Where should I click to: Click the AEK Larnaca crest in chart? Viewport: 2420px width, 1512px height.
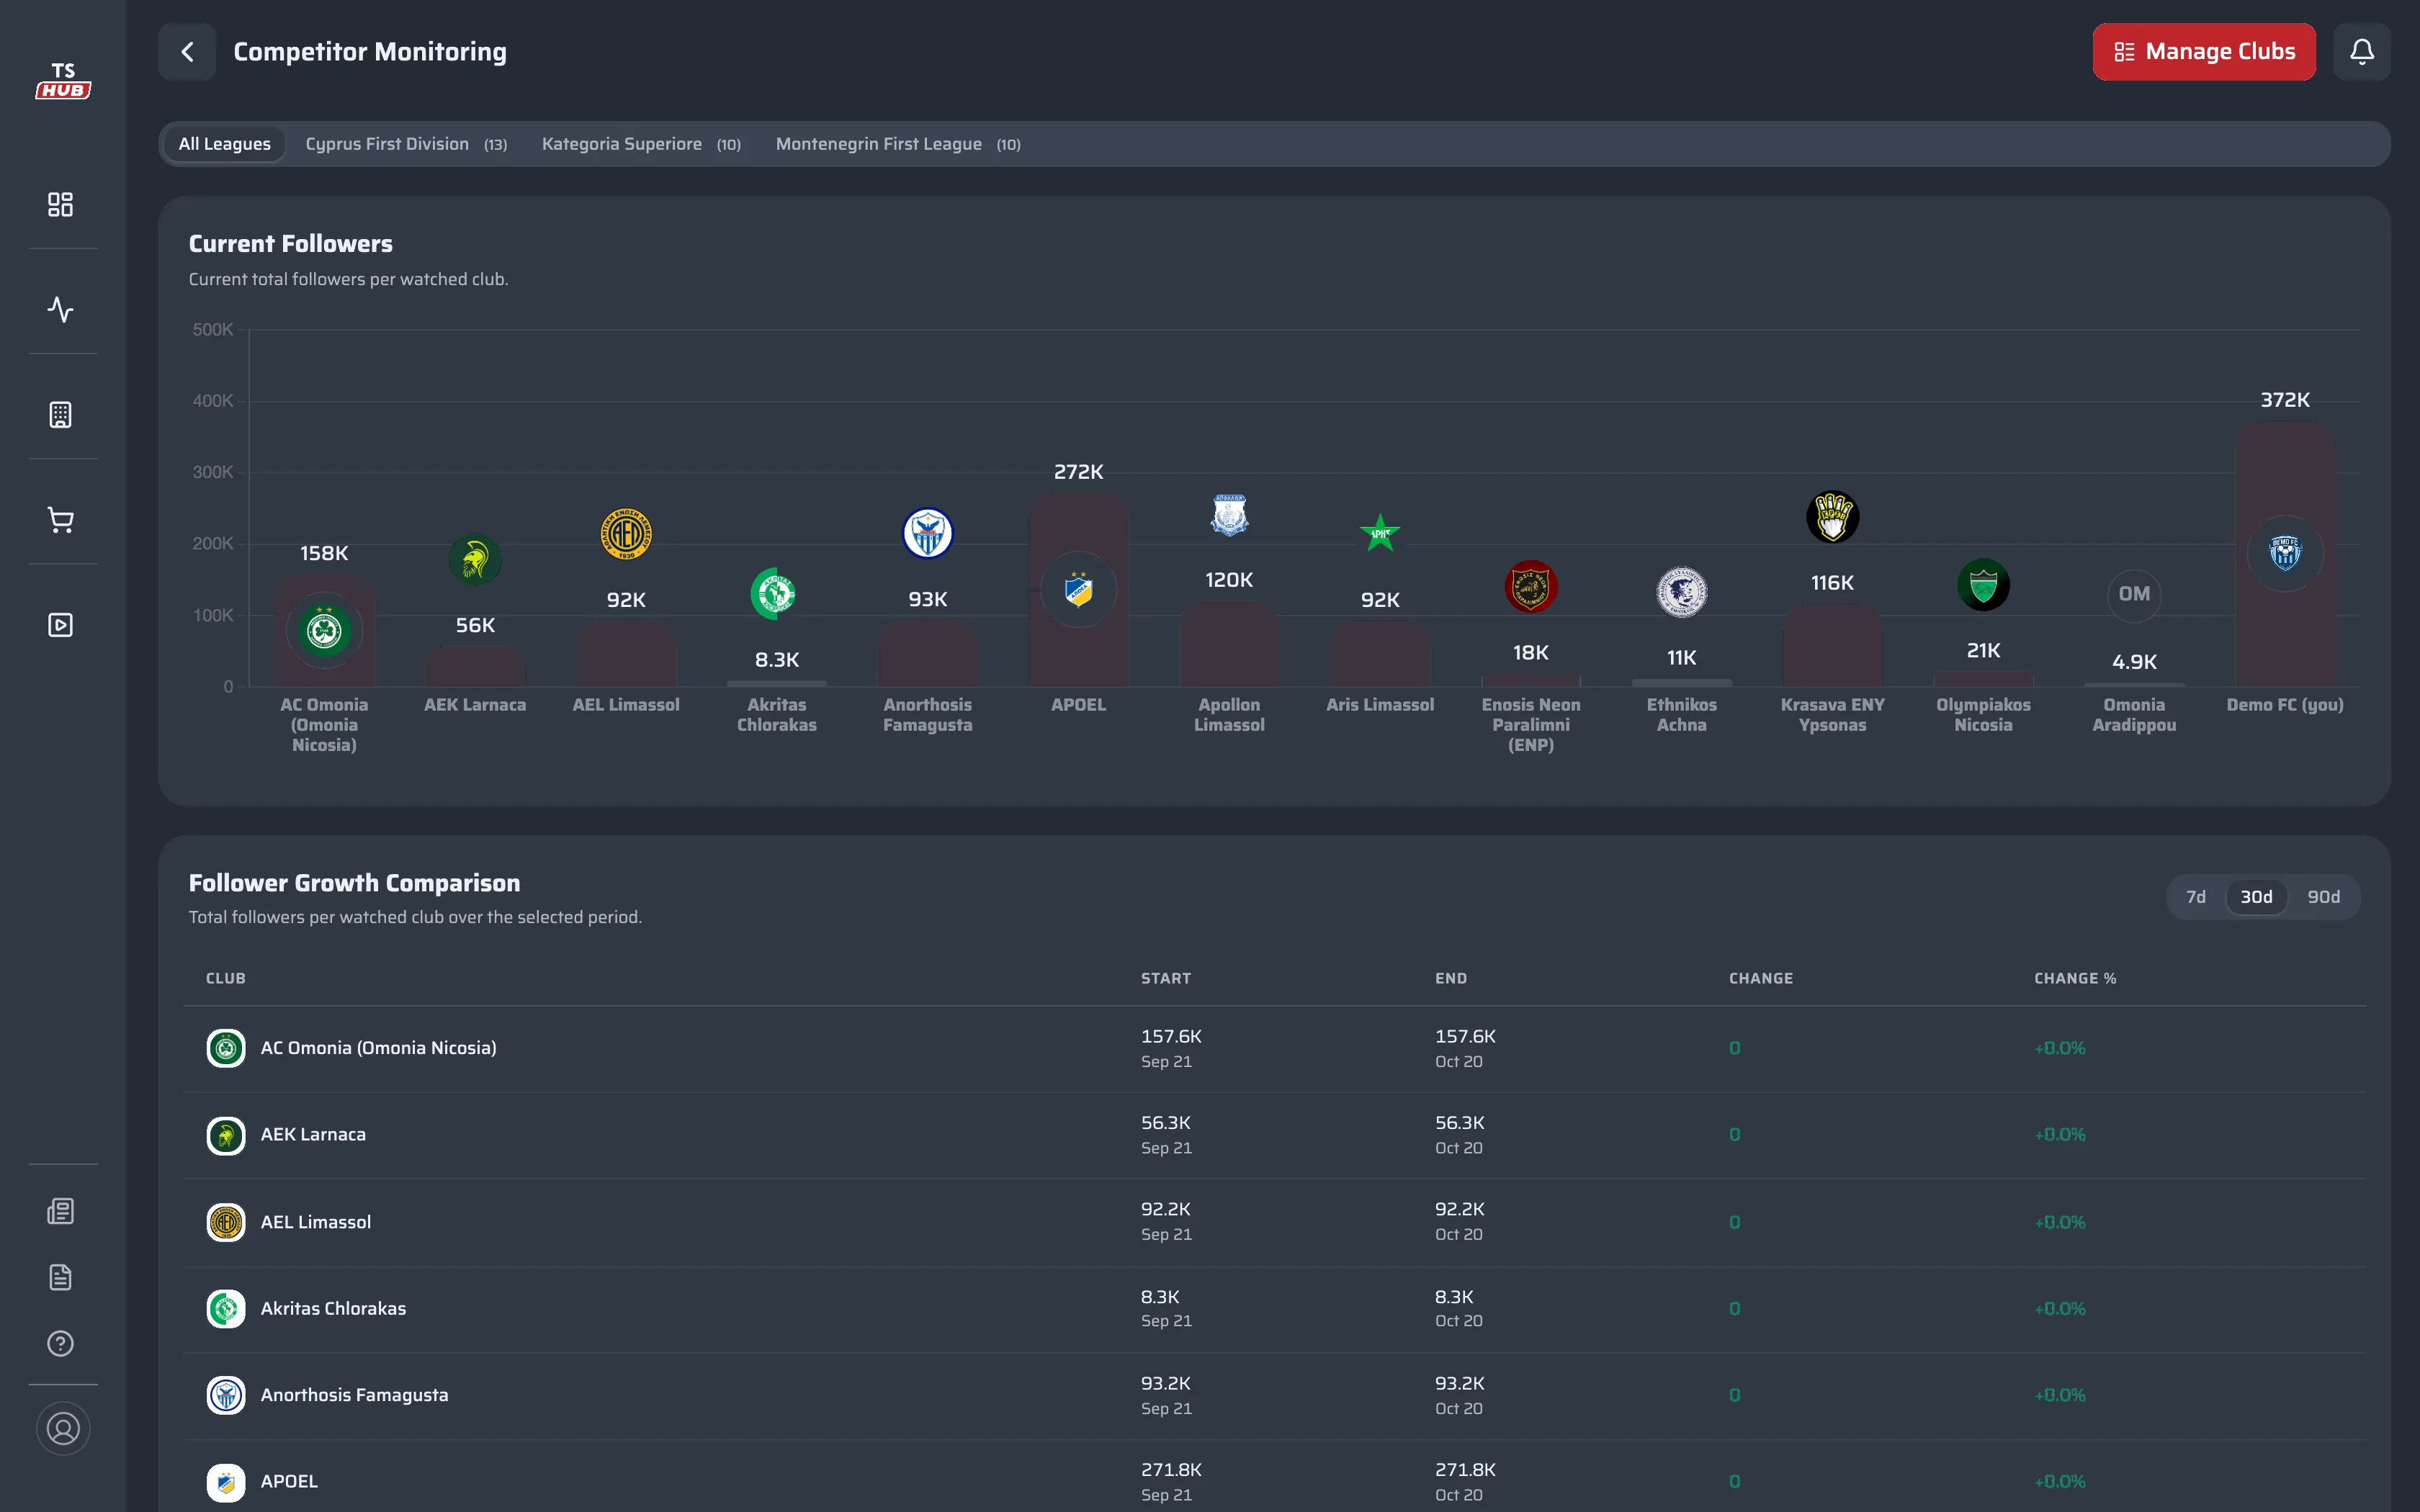475,559
